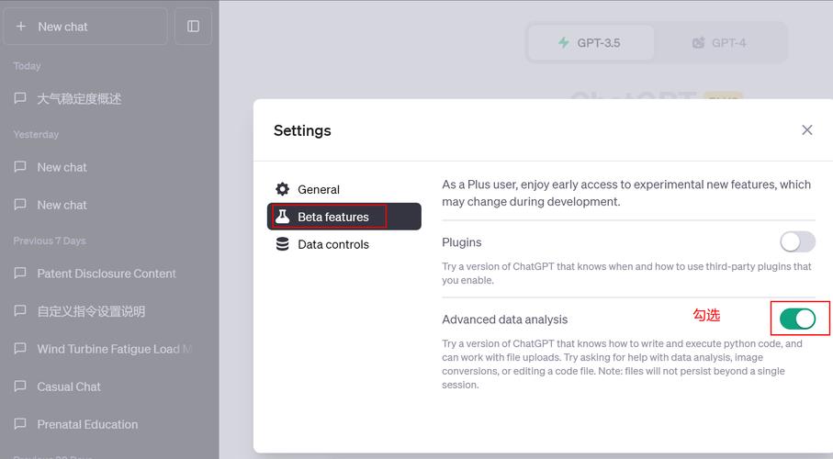Open the General settings tab
Viewport: 833px width, 459px height.
point(344,189)
